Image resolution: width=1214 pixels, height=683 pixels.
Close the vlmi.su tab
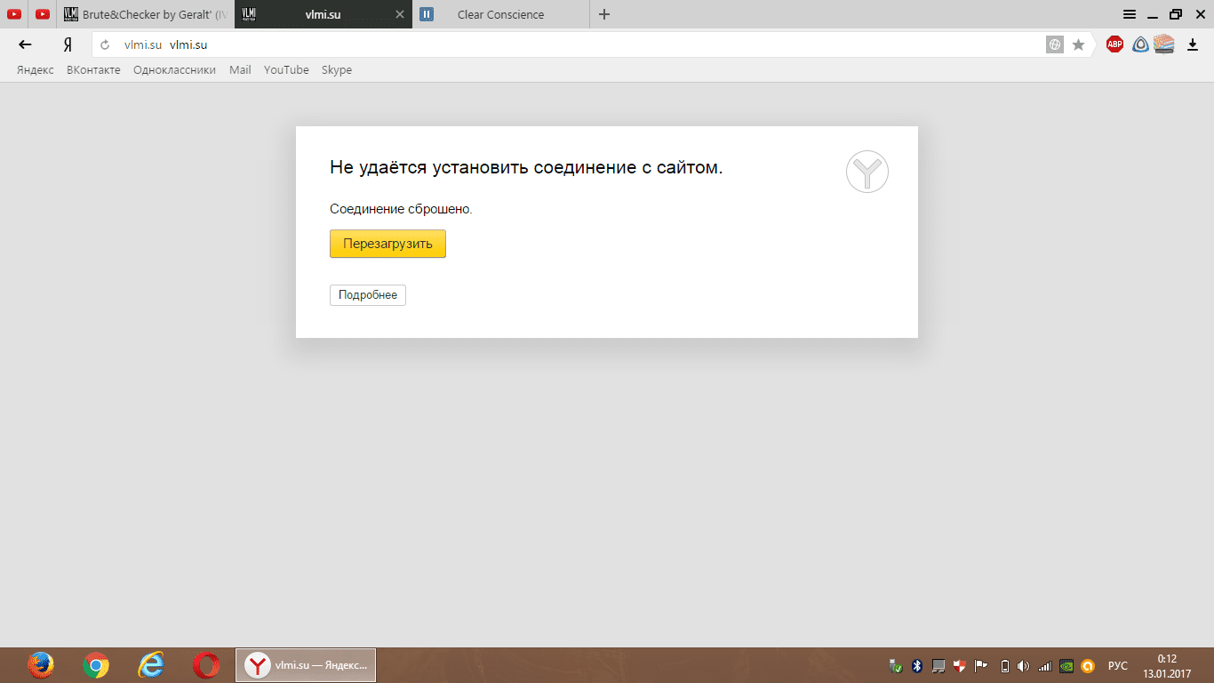[400, 14]
